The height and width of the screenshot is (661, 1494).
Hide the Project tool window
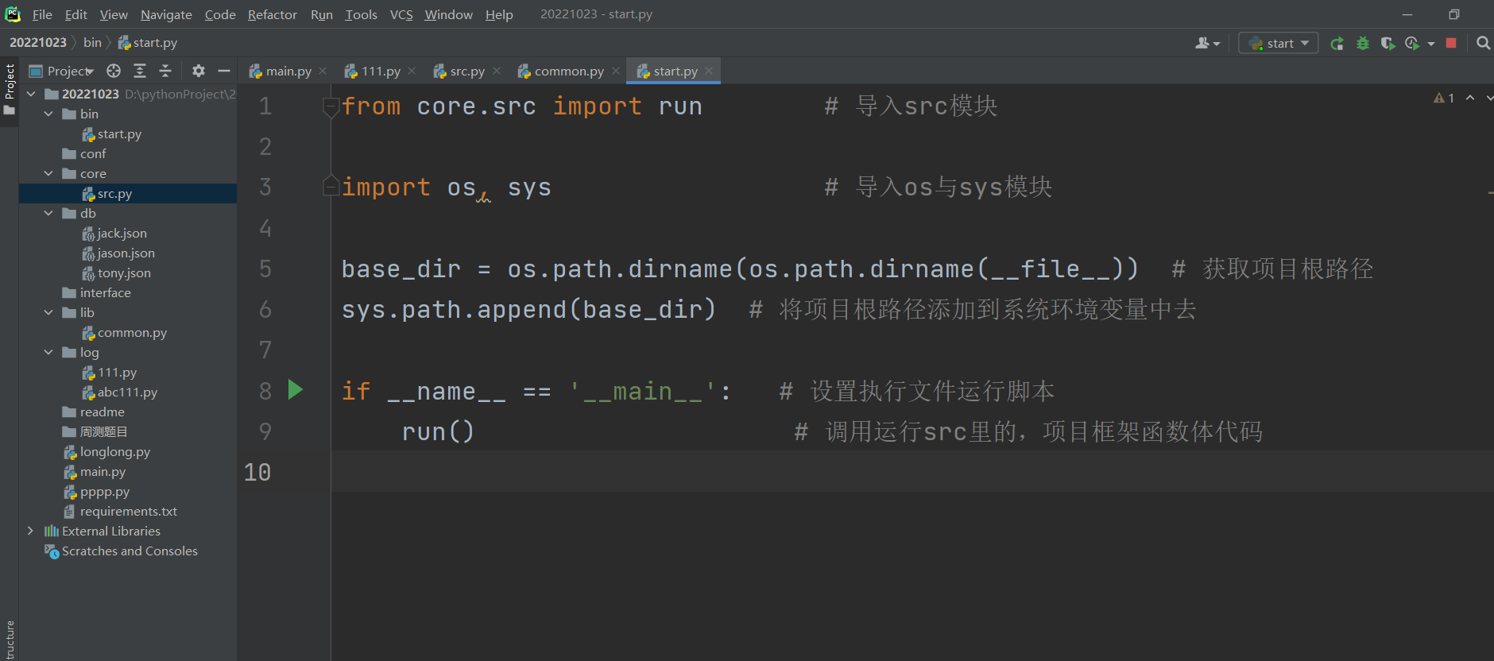224,72
